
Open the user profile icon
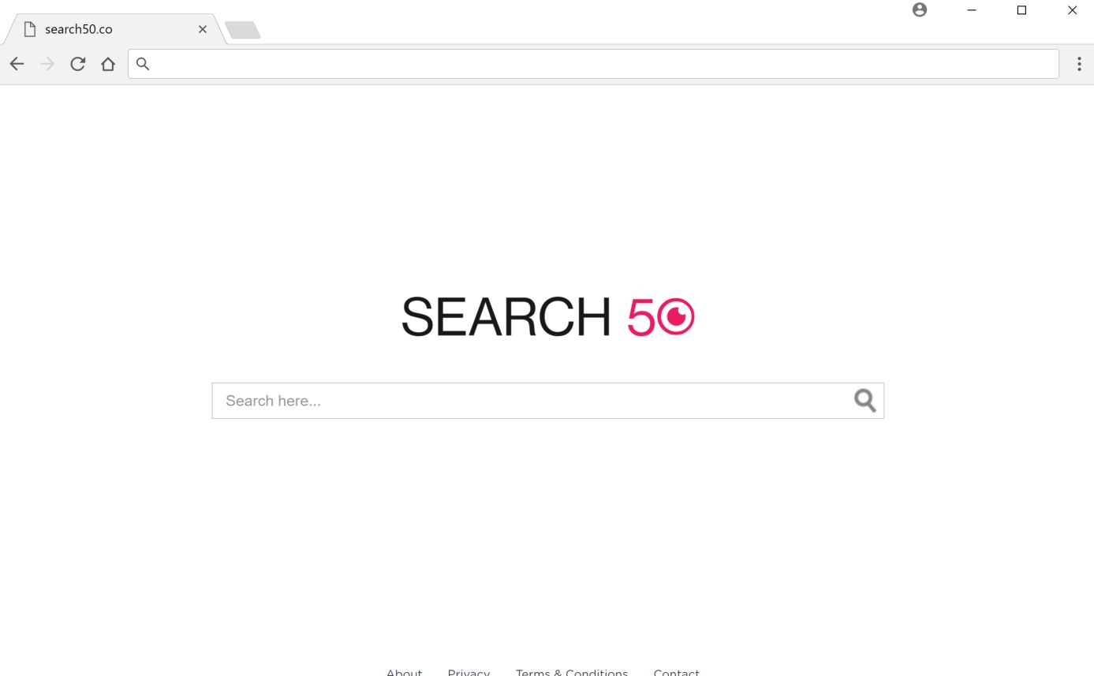pyautogui.click(x=920, y=10)
